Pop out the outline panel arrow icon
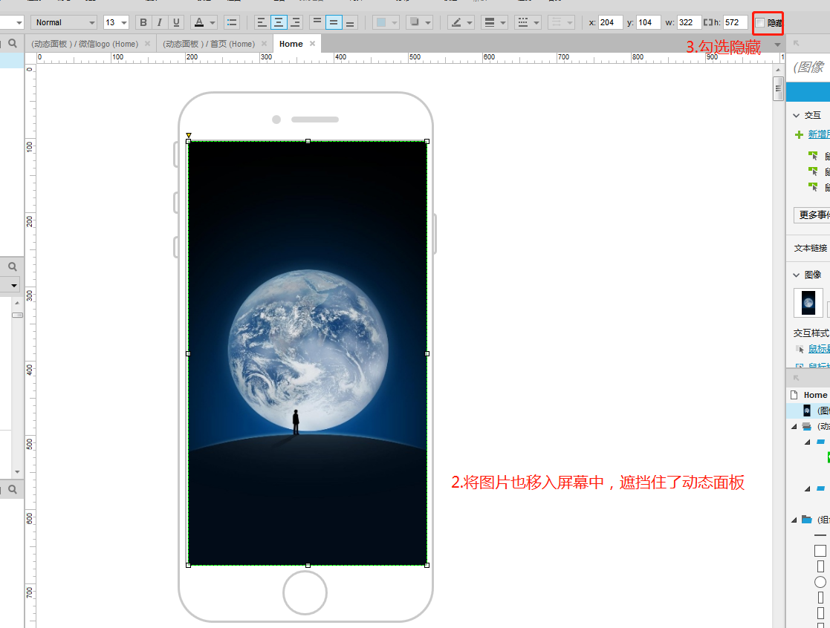The height and width of the screenshot is (628, 830). [x=796, y=377]
